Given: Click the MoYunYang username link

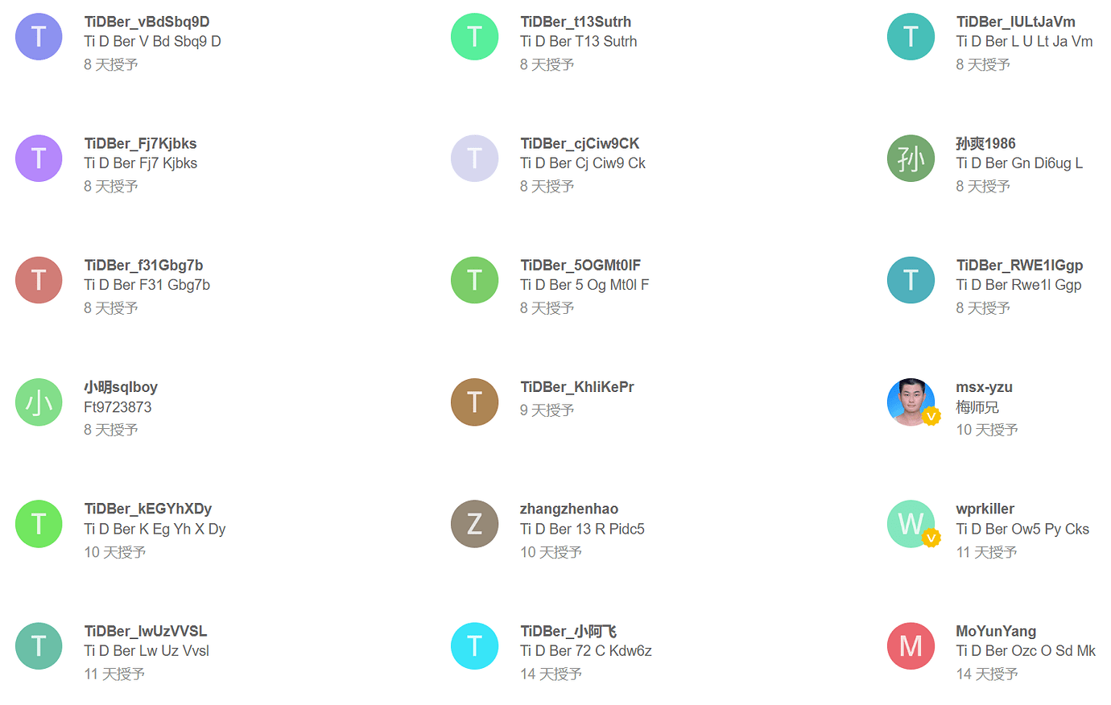Looking at the screenshot, I should (996, 631).
